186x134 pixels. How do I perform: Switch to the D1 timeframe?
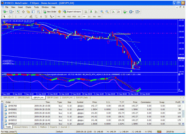click(89, 17)
